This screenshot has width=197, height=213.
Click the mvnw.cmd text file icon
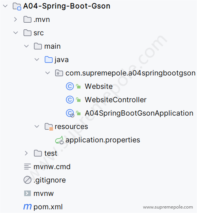[28, 167]
